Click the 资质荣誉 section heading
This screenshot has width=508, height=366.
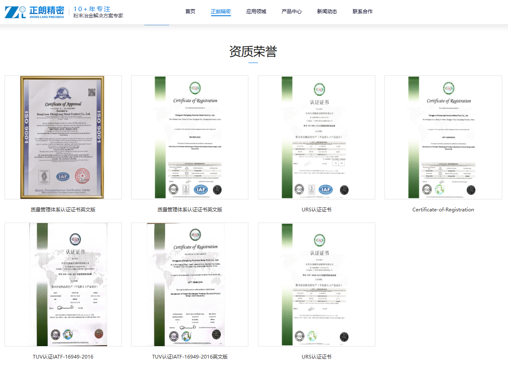[253, 52]
